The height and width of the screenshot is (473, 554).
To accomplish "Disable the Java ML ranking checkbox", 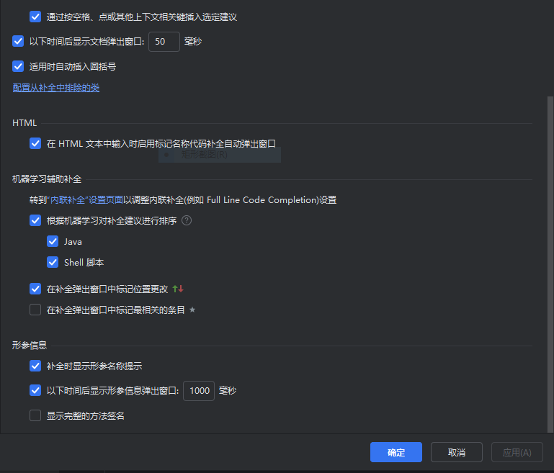I will [53, 241].
